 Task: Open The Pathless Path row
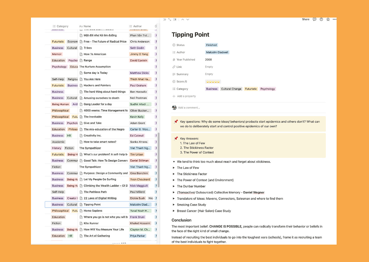click(x=95, y=192)
